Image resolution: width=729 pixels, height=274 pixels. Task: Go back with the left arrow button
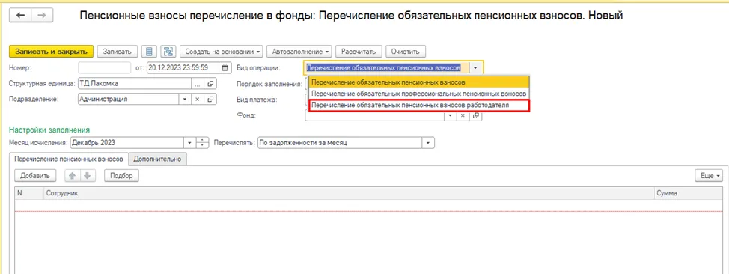[x=20, y=16]
